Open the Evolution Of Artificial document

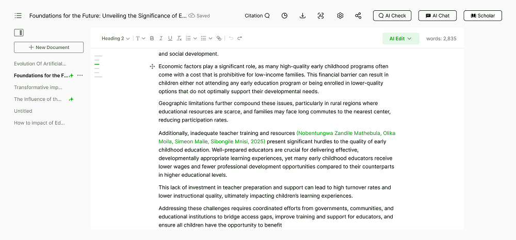click(x=40, y=64)
